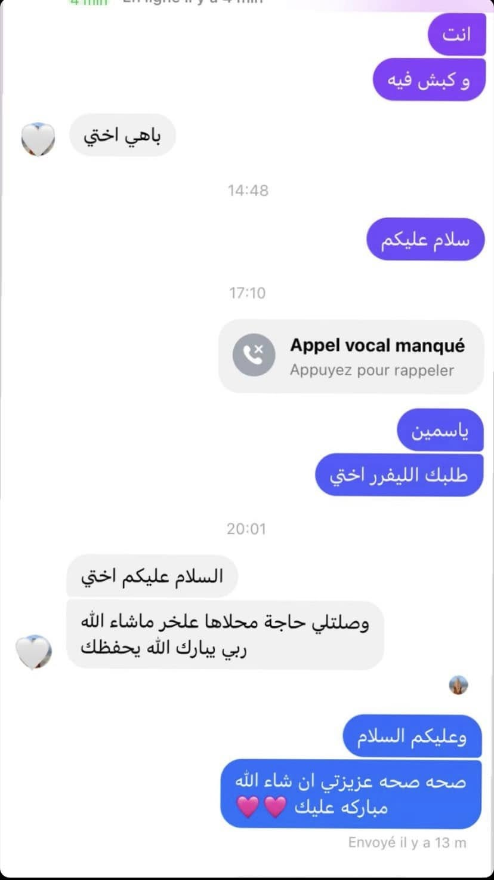Tap the 20:01 timestamp label
The width and height of the screenshot is (494, 880).
[x=246, y=529]
